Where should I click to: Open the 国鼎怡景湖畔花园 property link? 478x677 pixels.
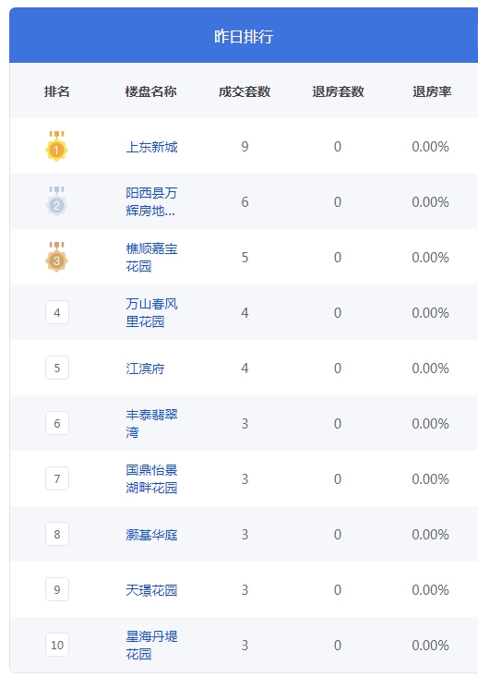coord(151,478)
